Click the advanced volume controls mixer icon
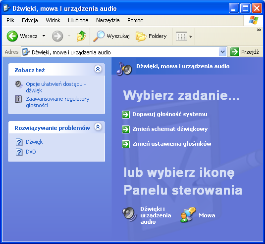Screen dimensions: 265x244 pos(18,99)
